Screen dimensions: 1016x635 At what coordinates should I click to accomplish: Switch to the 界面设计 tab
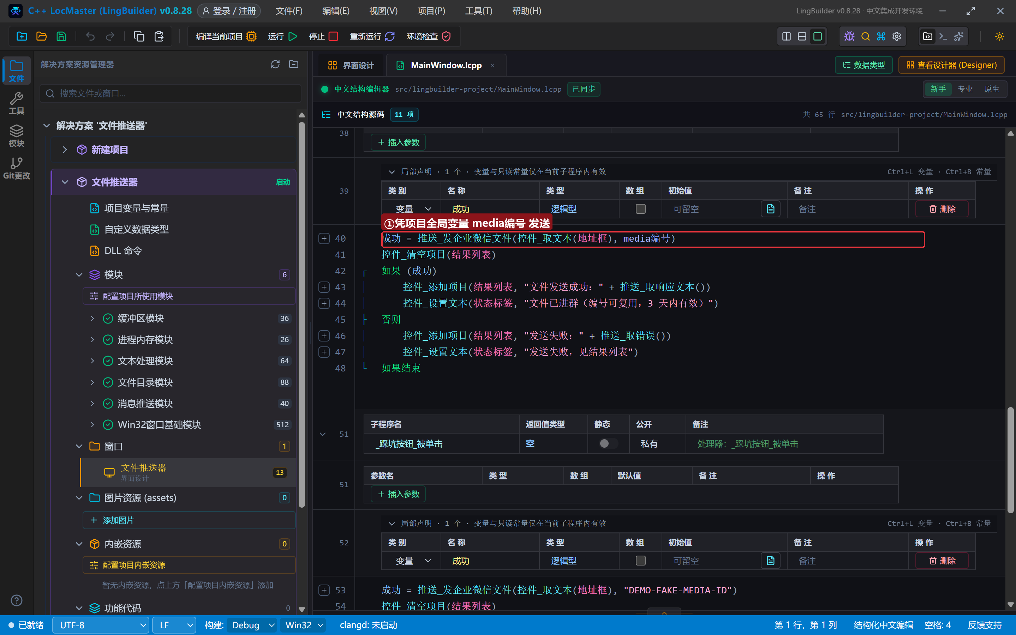(351, 65)
